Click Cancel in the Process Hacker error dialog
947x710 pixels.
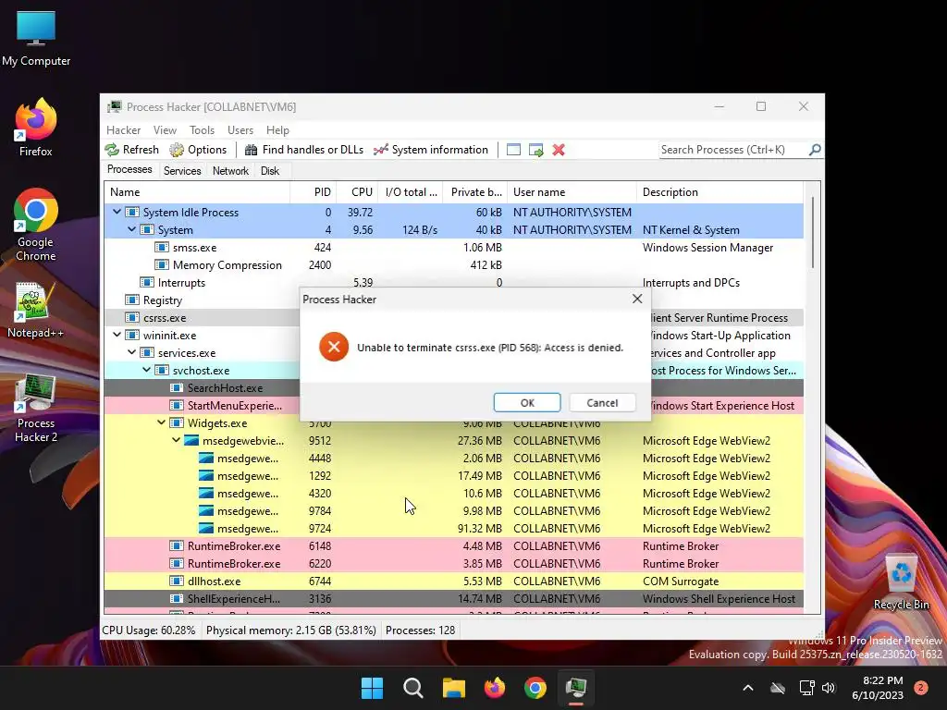[x=602, y=403]
